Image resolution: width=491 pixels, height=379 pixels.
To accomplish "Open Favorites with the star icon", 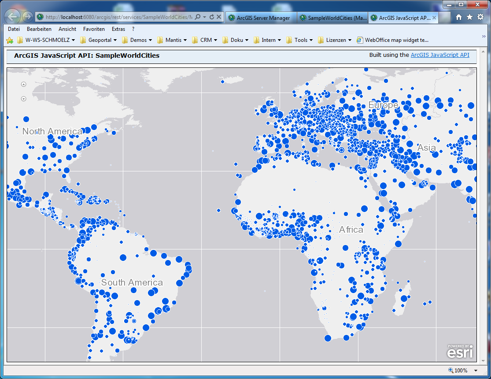I will click(469, 16).
